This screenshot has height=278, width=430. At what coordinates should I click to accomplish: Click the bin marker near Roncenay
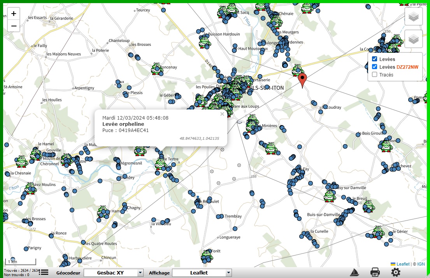click(157, 69)
